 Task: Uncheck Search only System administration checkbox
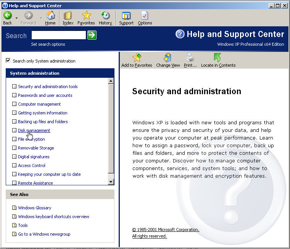coord(8,61)
